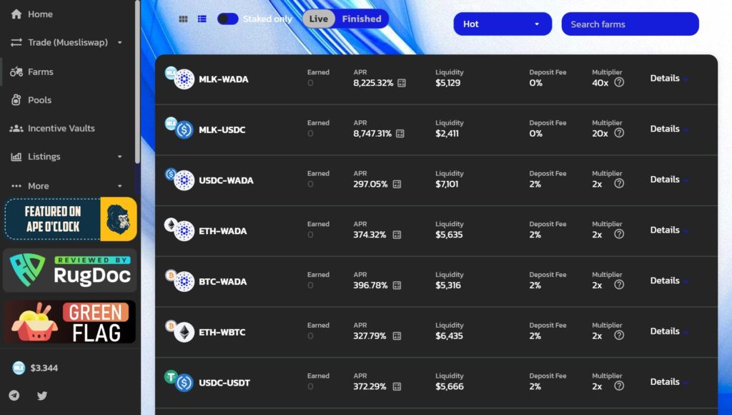This screenshot has width=732, height=415.
Task: Open the Hot sort dropdown
Action: click(x=503, y=24)
